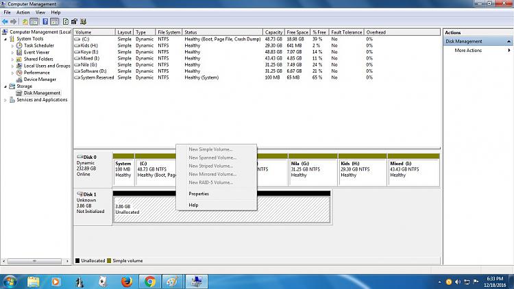This screenshot has height=289, width=514.
Task: Collapse the System Tools tree node
Action: pos(5,39)
